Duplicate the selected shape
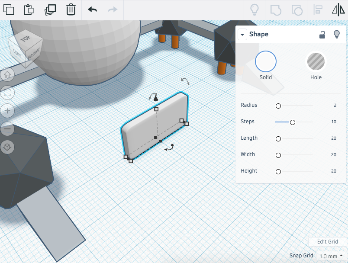Screen dimensions: 348x263 pyautogui.click(x=50, y=10)
